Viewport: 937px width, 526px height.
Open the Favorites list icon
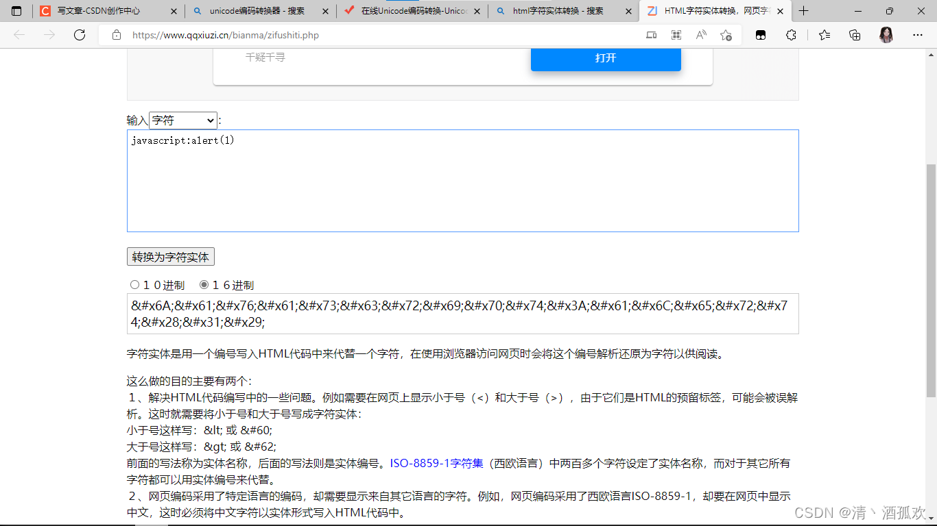[x=825, y=35]
